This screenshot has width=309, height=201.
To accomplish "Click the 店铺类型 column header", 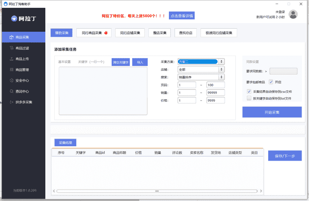I will pos(235,152).
